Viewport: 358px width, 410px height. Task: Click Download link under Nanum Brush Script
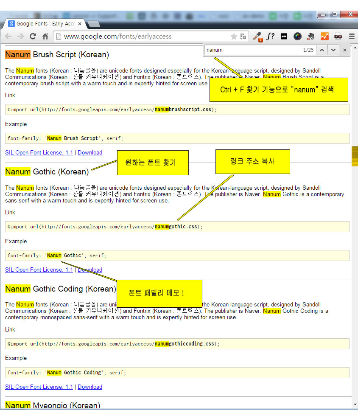coord(90,153)
